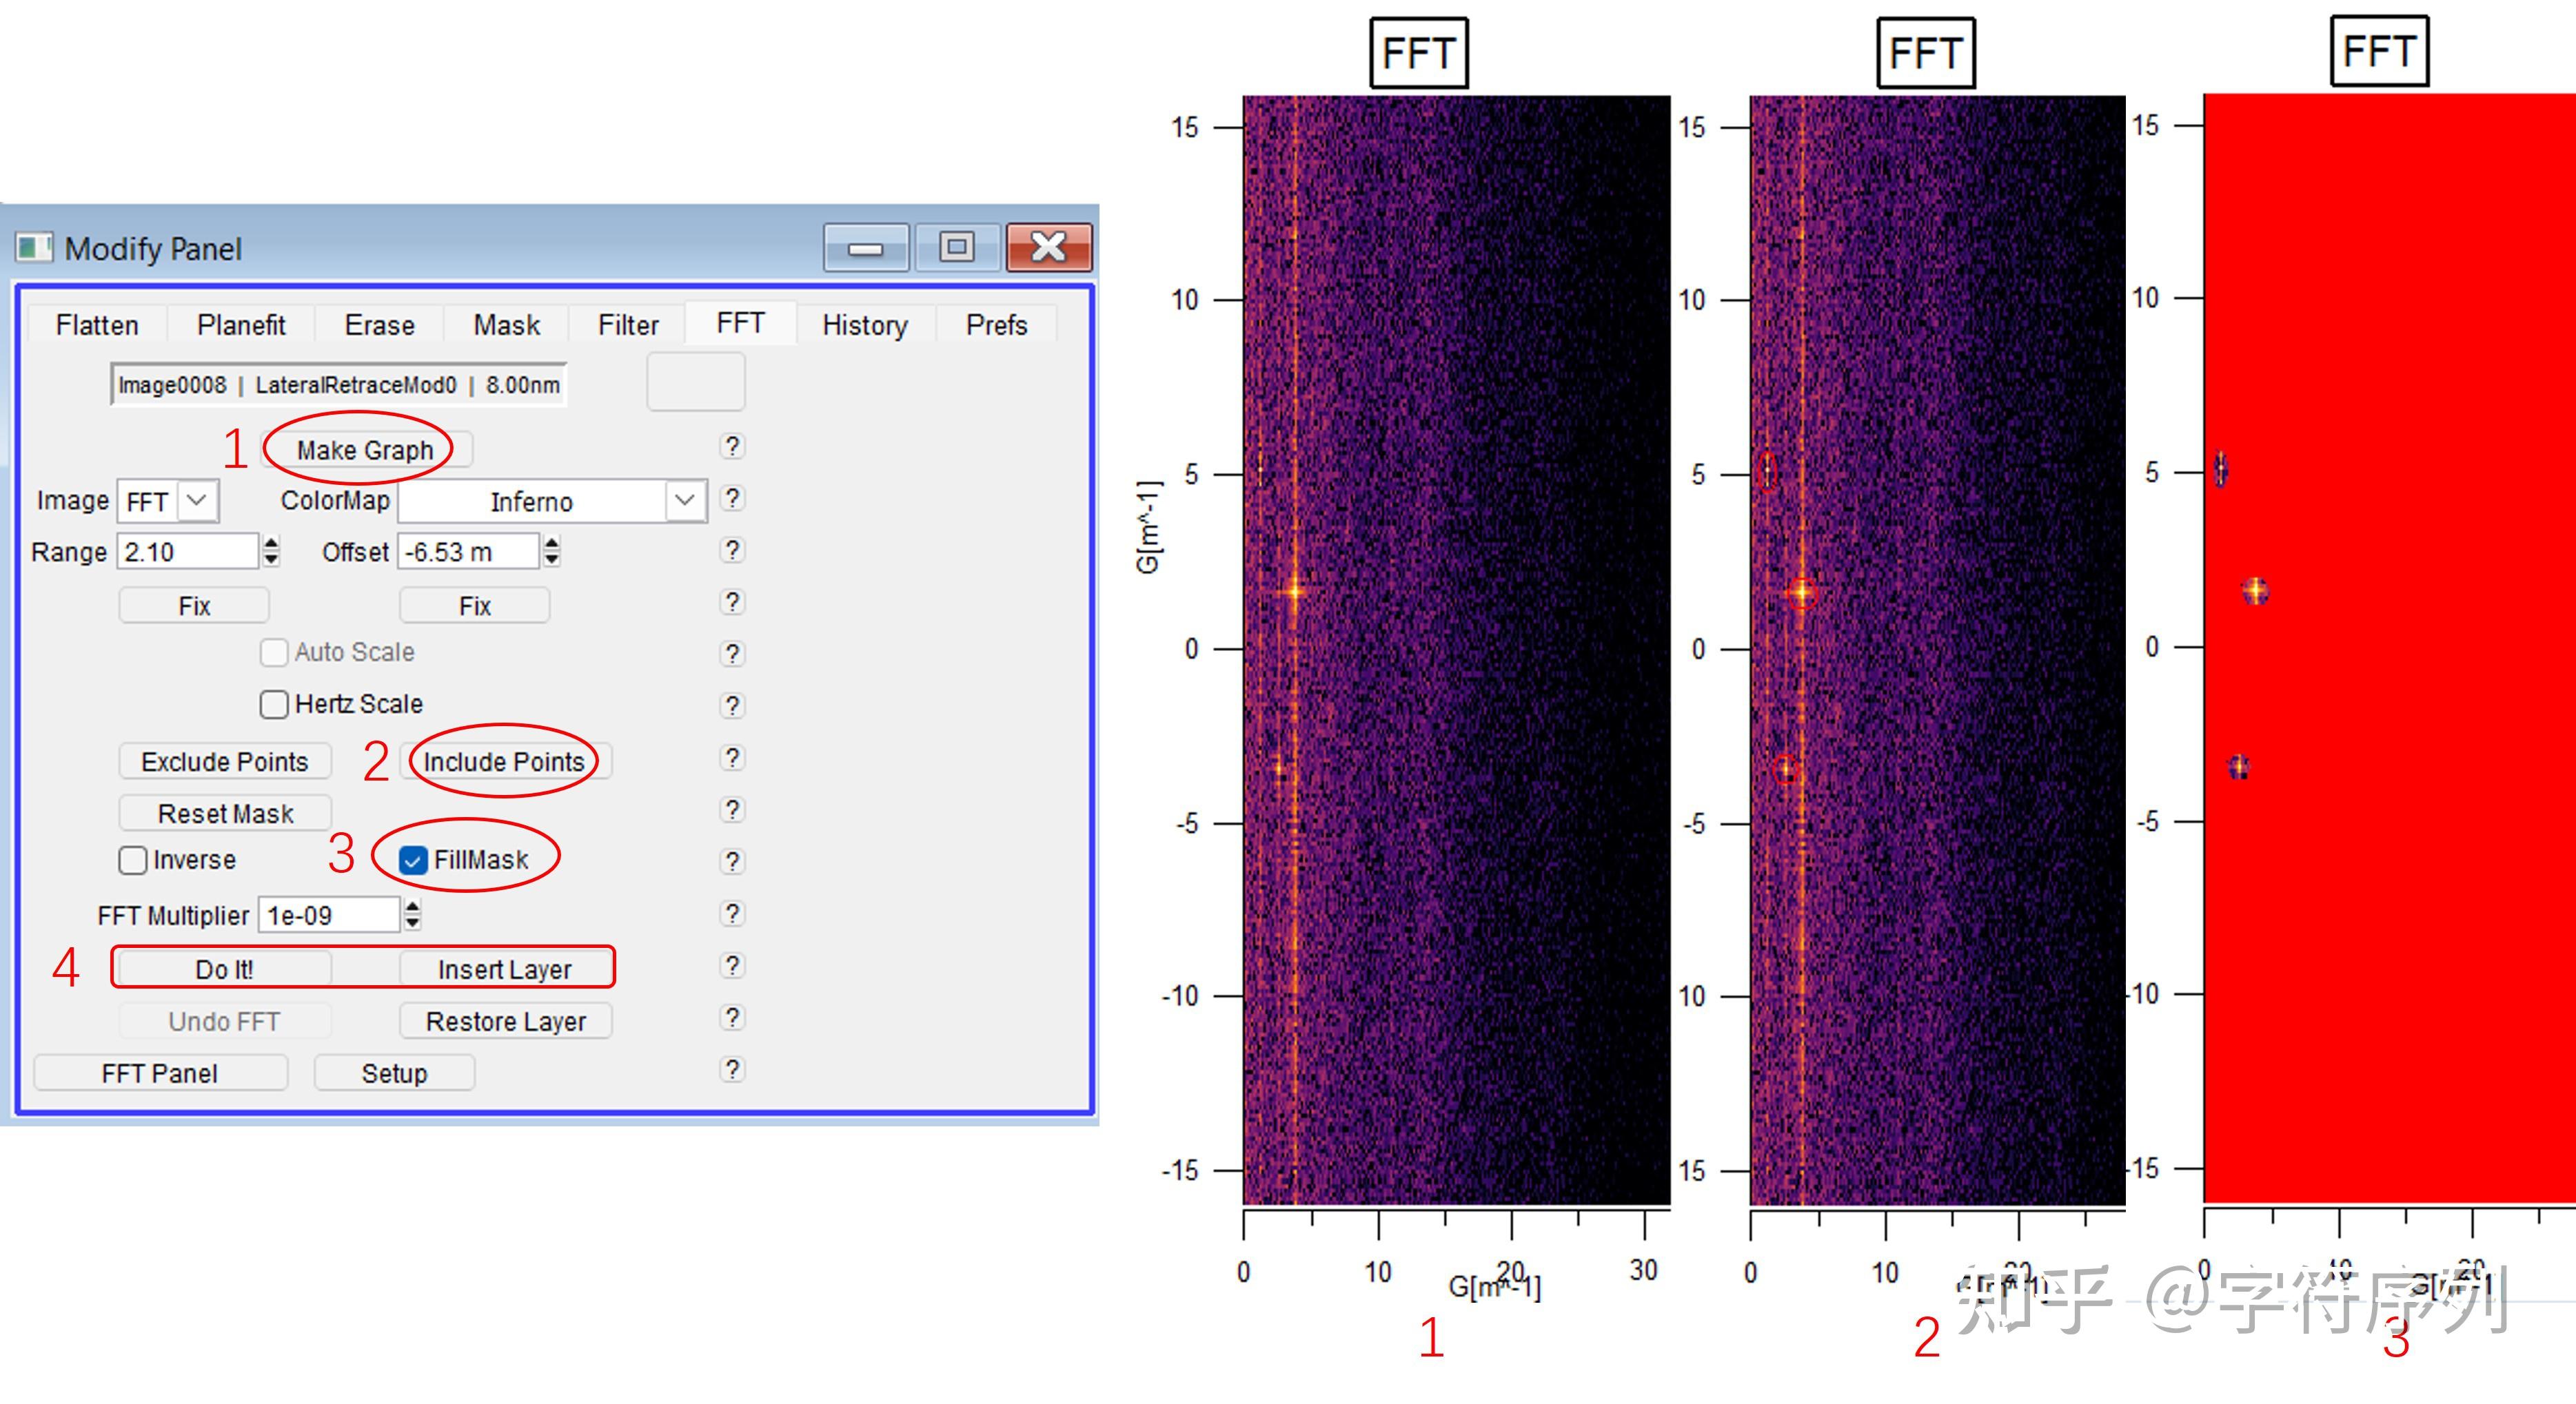Uncheck the FillMask checkbox
The width and height of the screenshot is (2576, 1404).
(x=413, y=860)
